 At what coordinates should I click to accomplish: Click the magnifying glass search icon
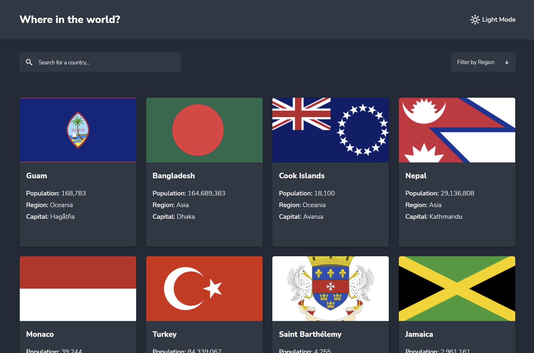pos(29,62)
